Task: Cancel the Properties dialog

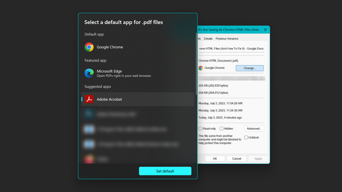Action: (236, 158)
